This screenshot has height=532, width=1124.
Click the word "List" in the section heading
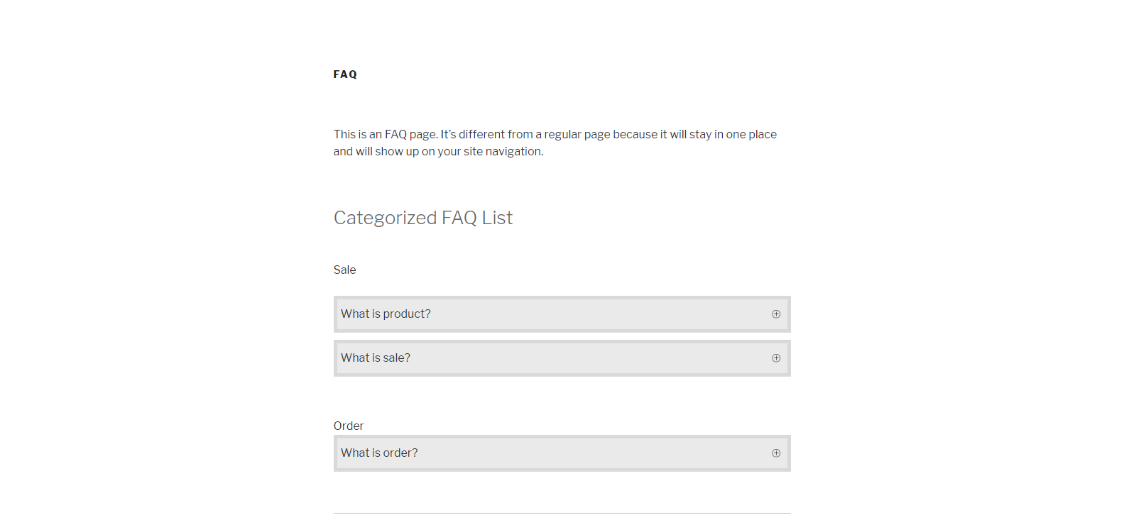[497, 218]
